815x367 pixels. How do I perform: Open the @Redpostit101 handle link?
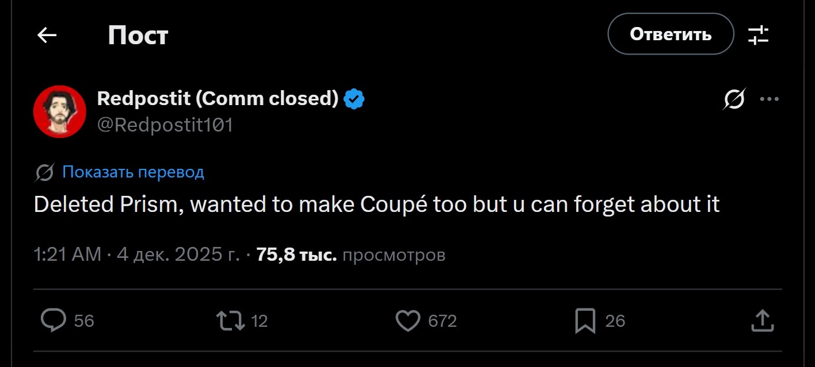tap(165, 125)
